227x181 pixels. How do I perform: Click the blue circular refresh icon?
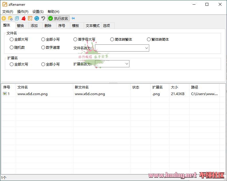click(37, 18)
